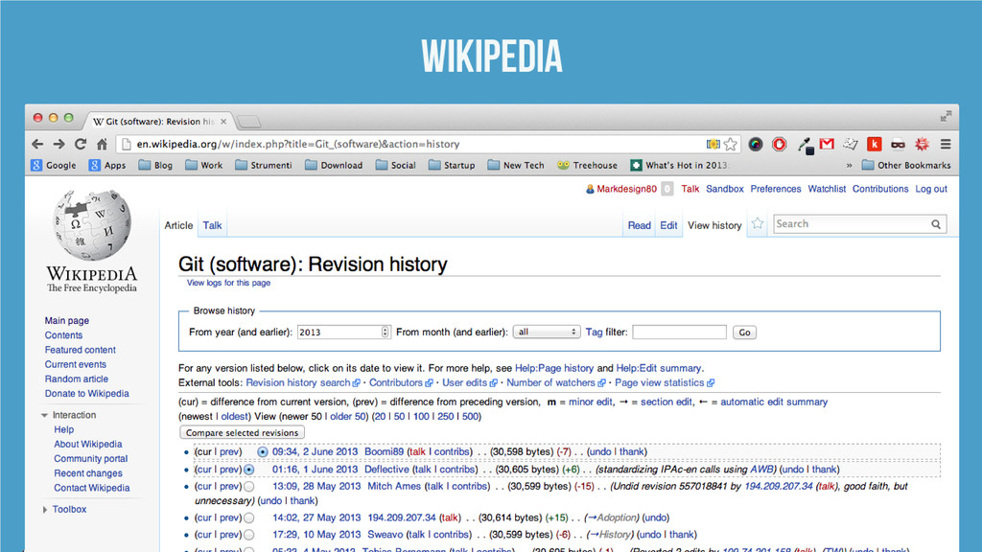Open What's Hot in 2013 bookmark
The width and height of the screenshot is (982, 552).
tap(679, 165)
